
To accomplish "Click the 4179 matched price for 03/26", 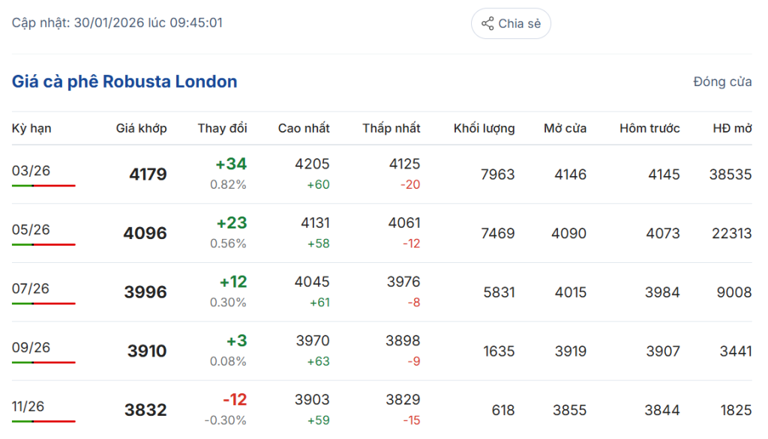I will tap(148, 175).
